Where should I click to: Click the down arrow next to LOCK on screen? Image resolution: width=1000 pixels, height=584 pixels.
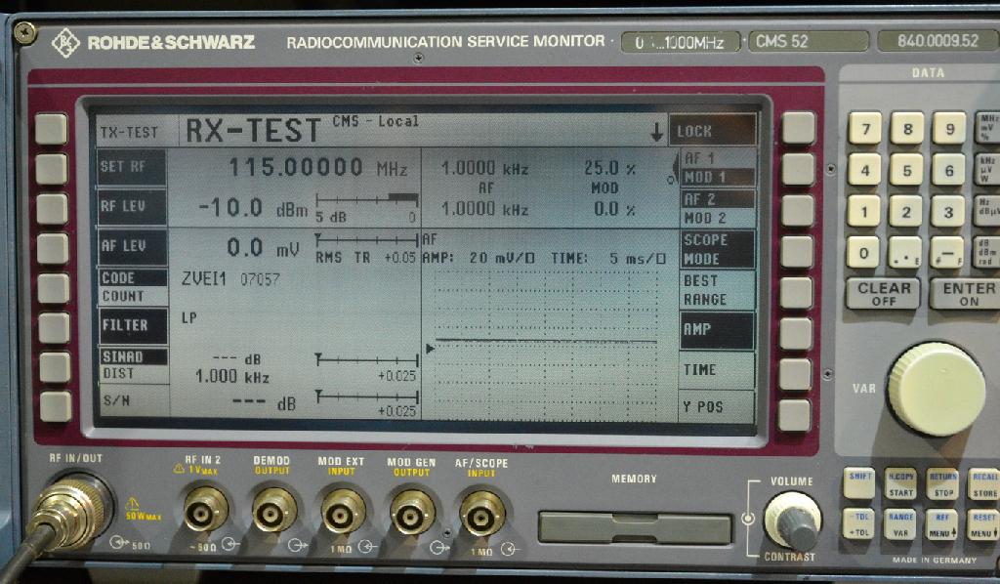656,133
